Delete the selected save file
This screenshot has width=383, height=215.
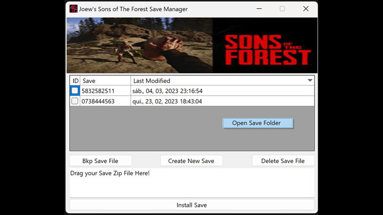(x=283, y=161)
